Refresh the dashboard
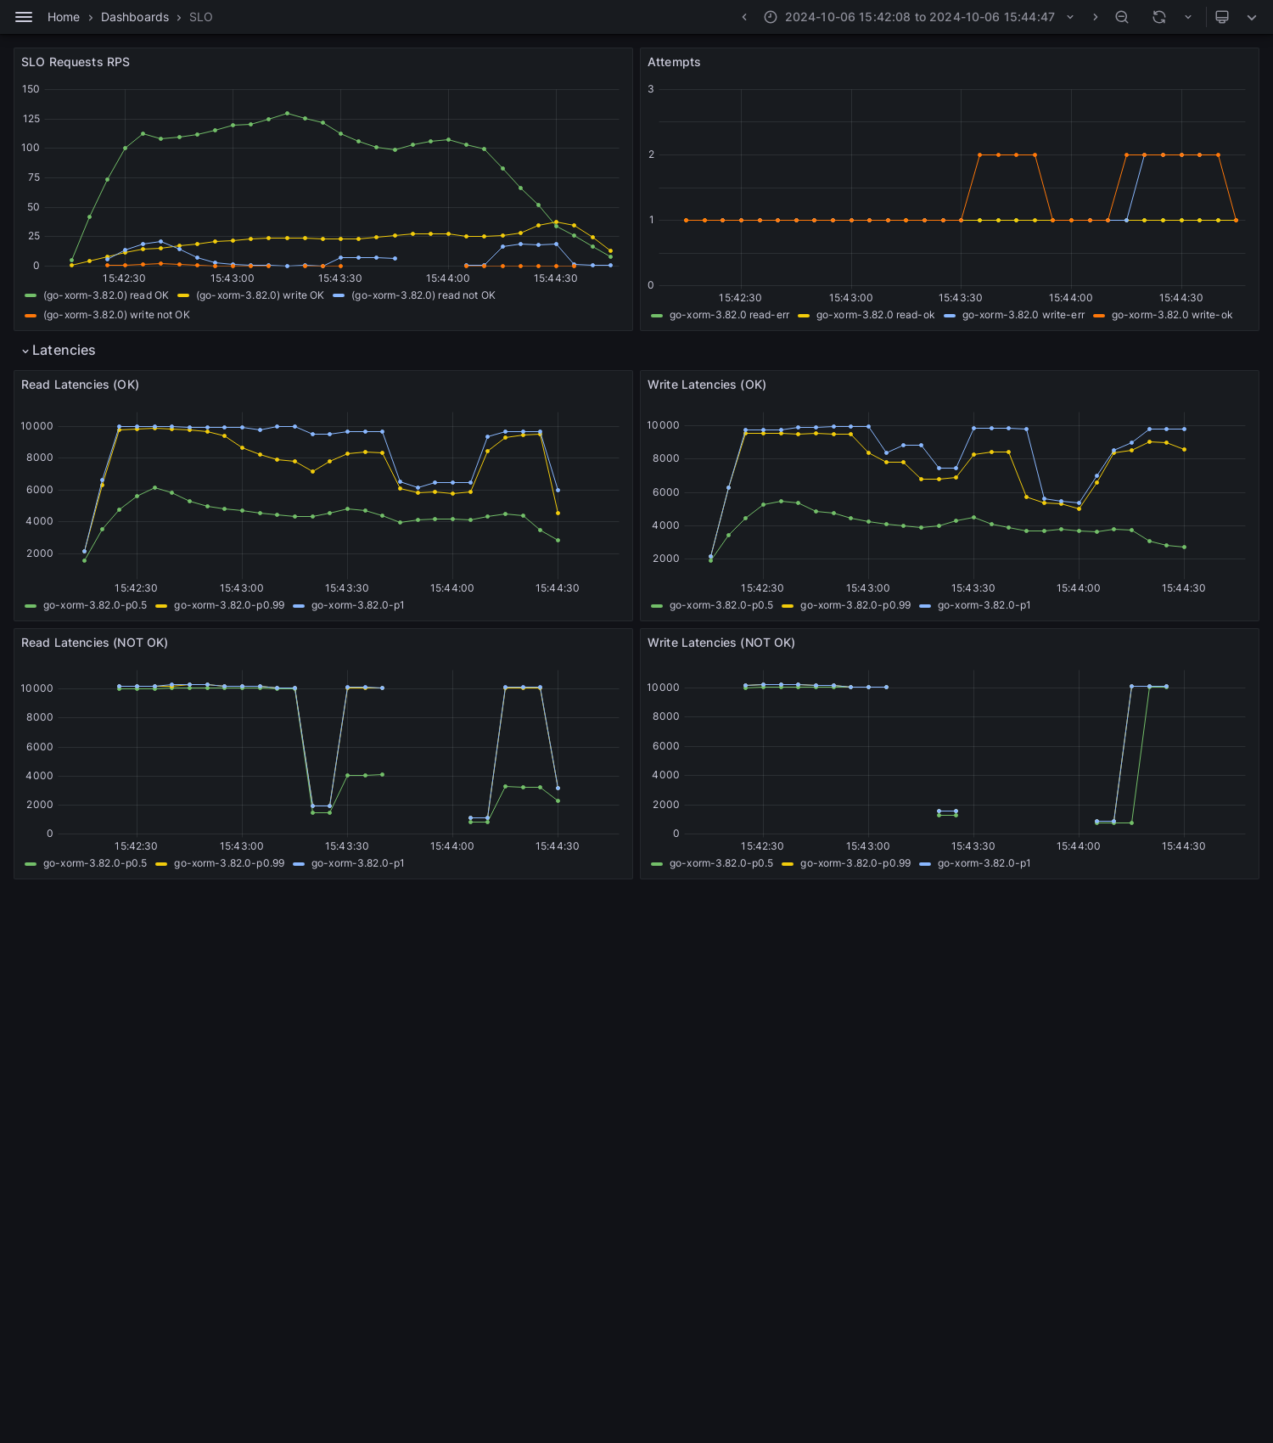This screenshot has width=1273, height=1443. (1159, 17)
